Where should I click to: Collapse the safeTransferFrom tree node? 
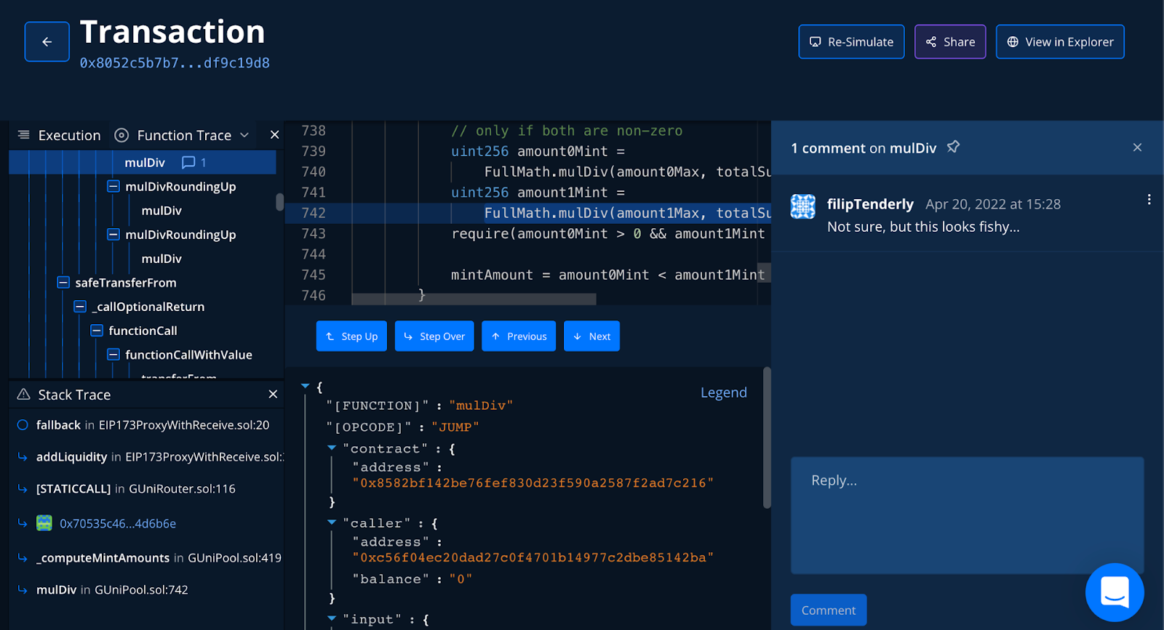(63, 283)
